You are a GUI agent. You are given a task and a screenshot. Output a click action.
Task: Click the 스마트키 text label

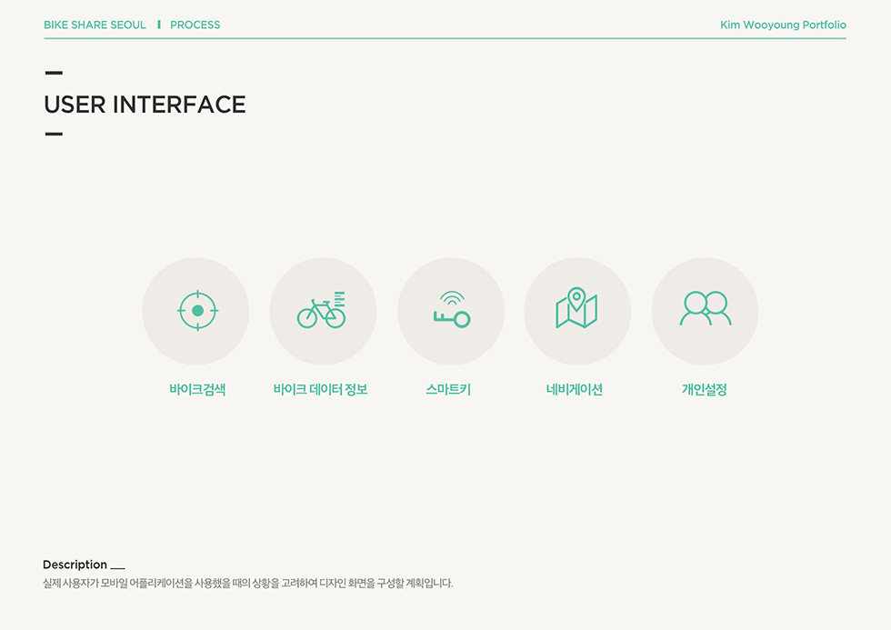coord(448,390)
